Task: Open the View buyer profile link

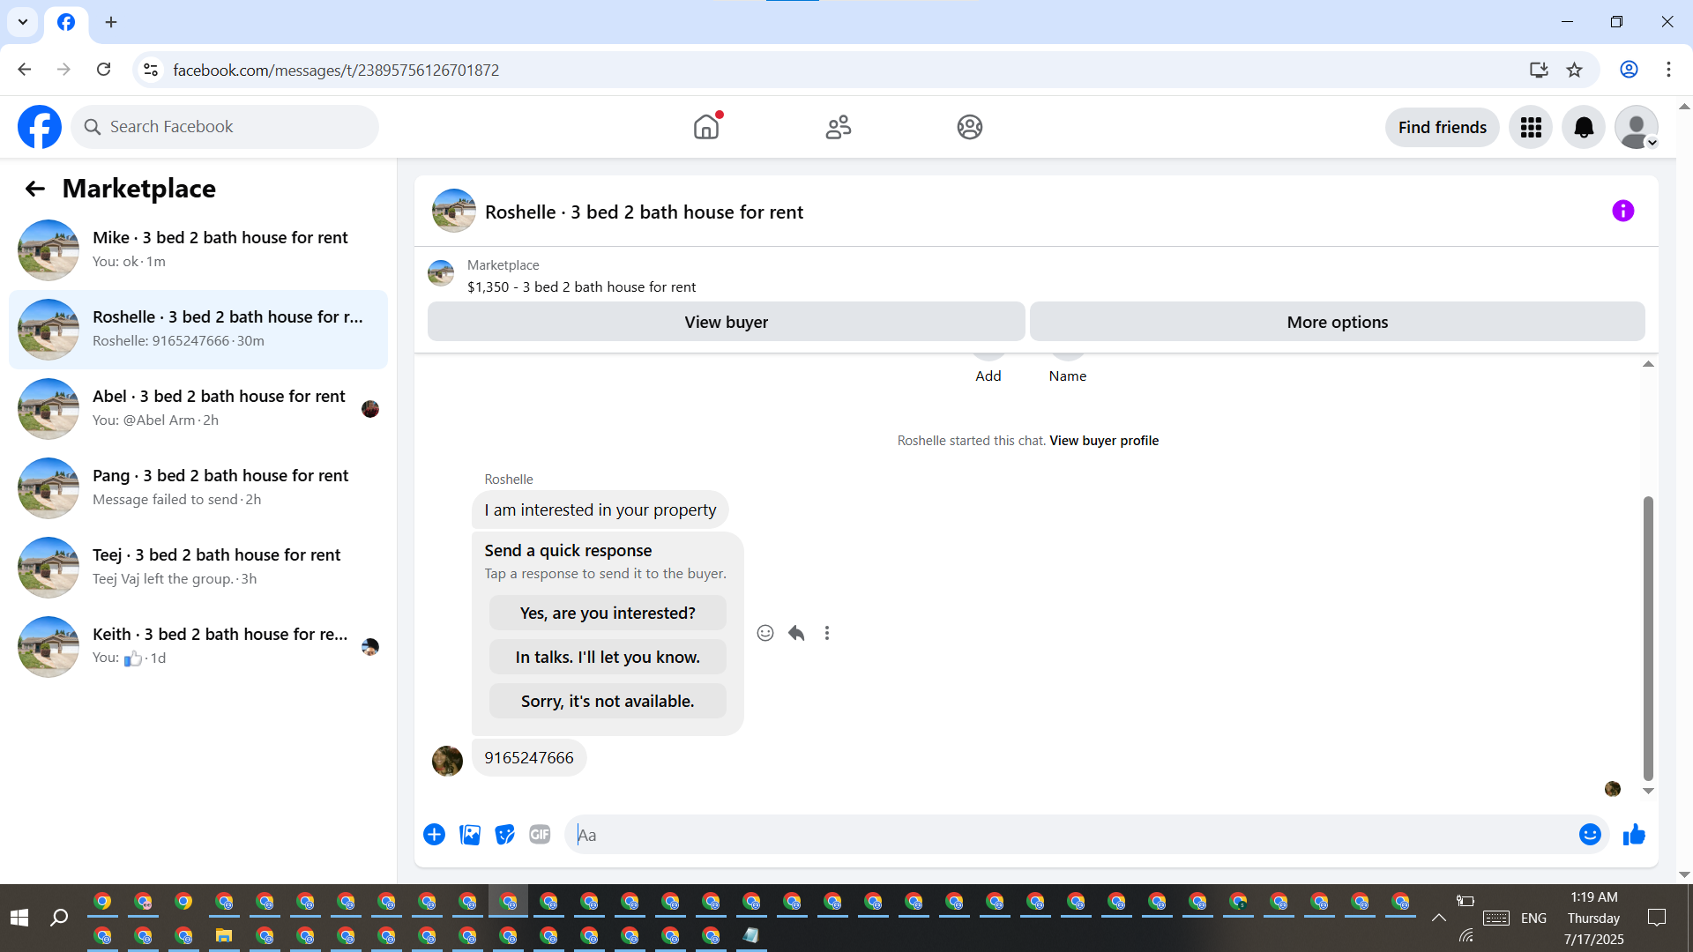Action: [x=1104, y=441]
